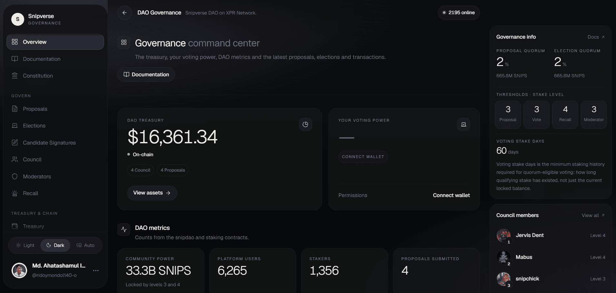
Task: Click the Md. Ahatashamul profile picture
Action: pyautogui.click(x=19, y=270)
